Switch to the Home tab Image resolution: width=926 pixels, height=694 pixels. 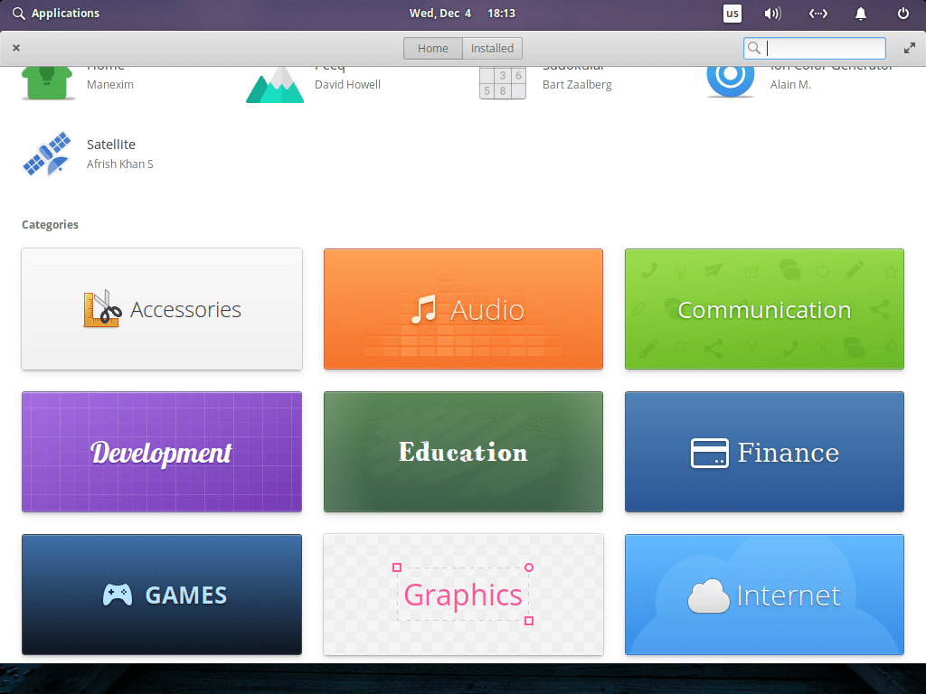433,49
